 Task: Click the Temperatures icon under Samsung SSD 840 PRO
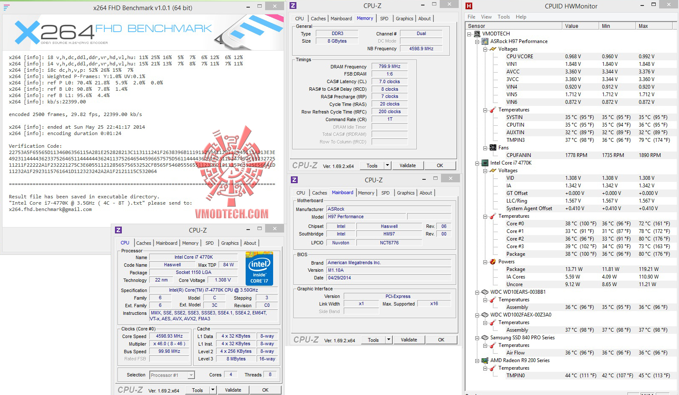point(493,345)
